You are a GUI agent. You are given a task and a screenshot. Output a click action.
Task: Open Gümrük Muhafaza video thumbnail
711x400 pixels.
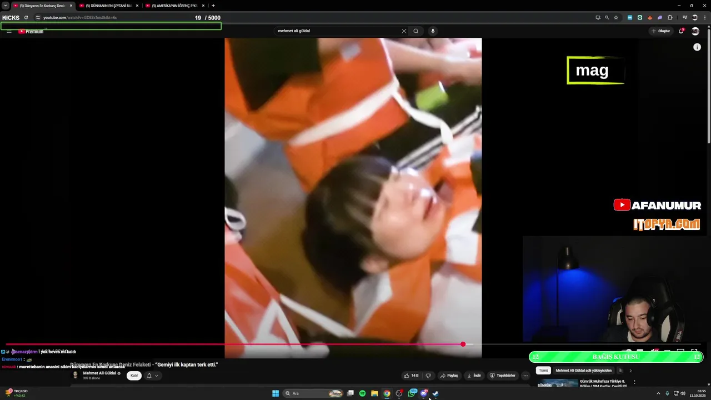pos(557,383)
